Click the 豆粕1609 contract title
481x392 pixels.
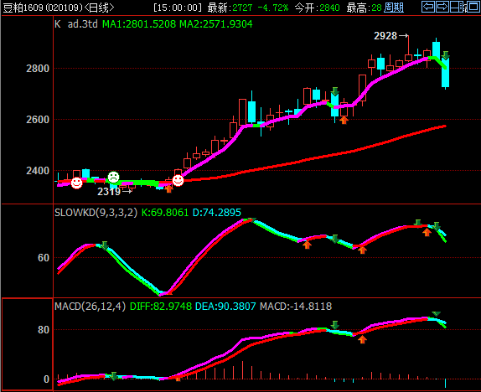pyautogui.click(x=23, y=8)
